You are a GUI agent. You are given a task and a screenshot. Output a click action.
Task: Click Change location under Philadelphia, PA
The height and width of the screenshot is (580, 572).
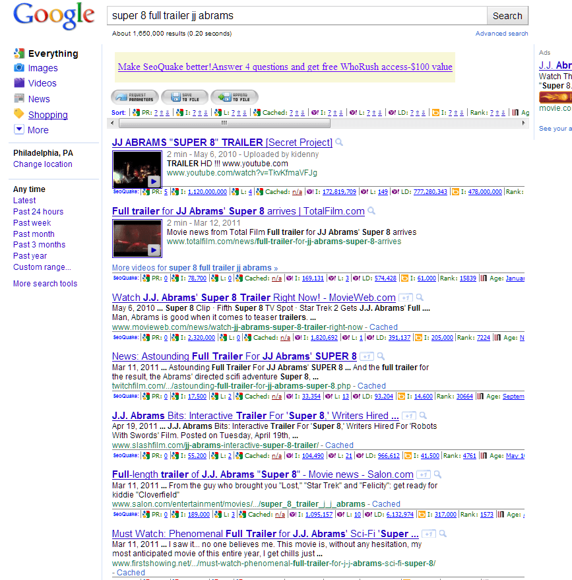[43, 164]
